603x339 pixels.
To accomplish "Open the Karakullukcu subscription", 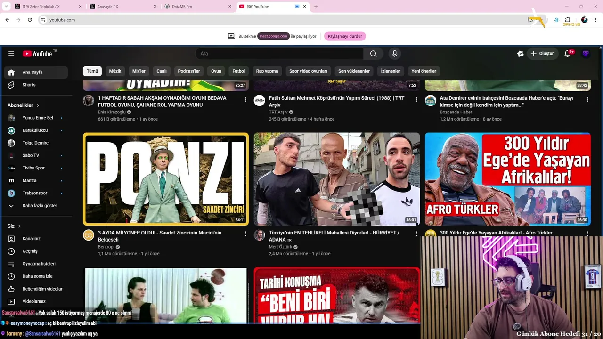I will pyautogui.click(x=36, y=130).
